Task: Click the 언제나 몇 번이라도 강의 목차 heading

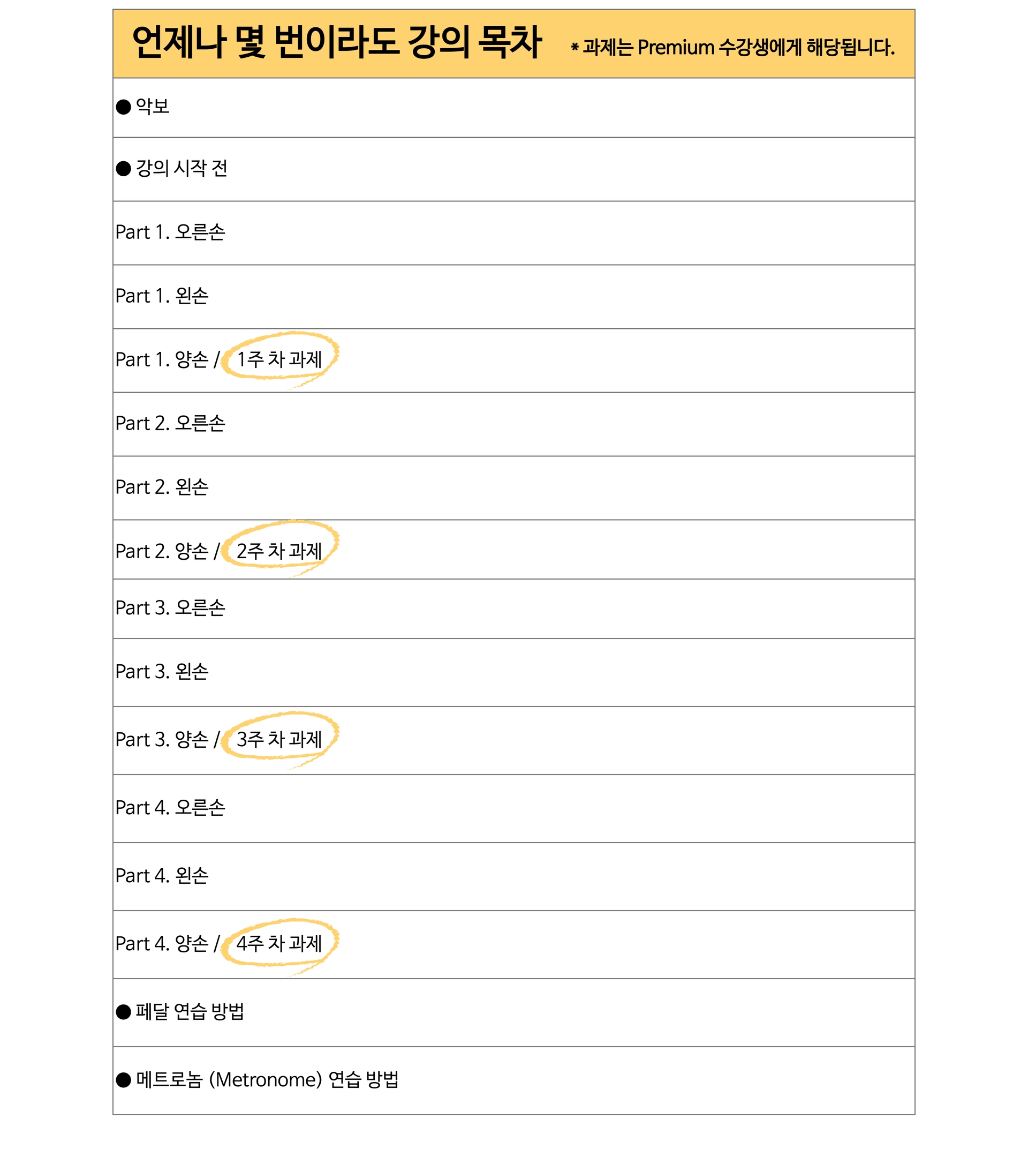Action: point(337,42)
